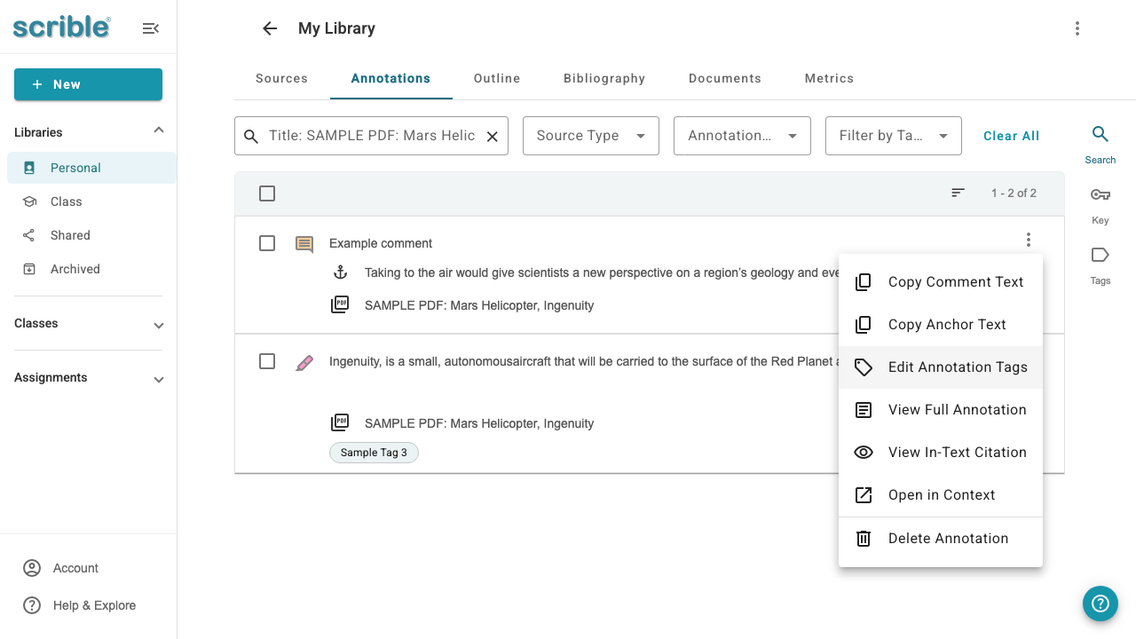Click the New button
1136x639 pixels.
88,84
